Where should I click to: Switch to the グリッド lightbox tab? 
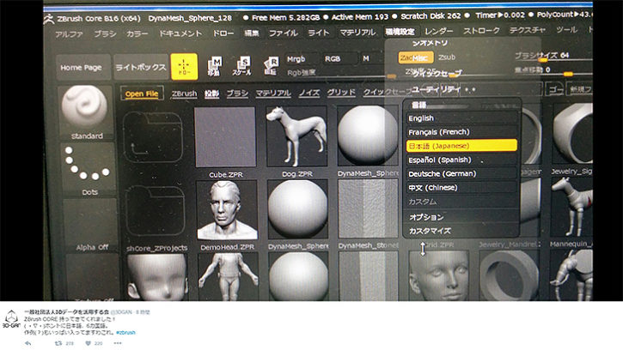pyautogui.click(x=341, y=93)
